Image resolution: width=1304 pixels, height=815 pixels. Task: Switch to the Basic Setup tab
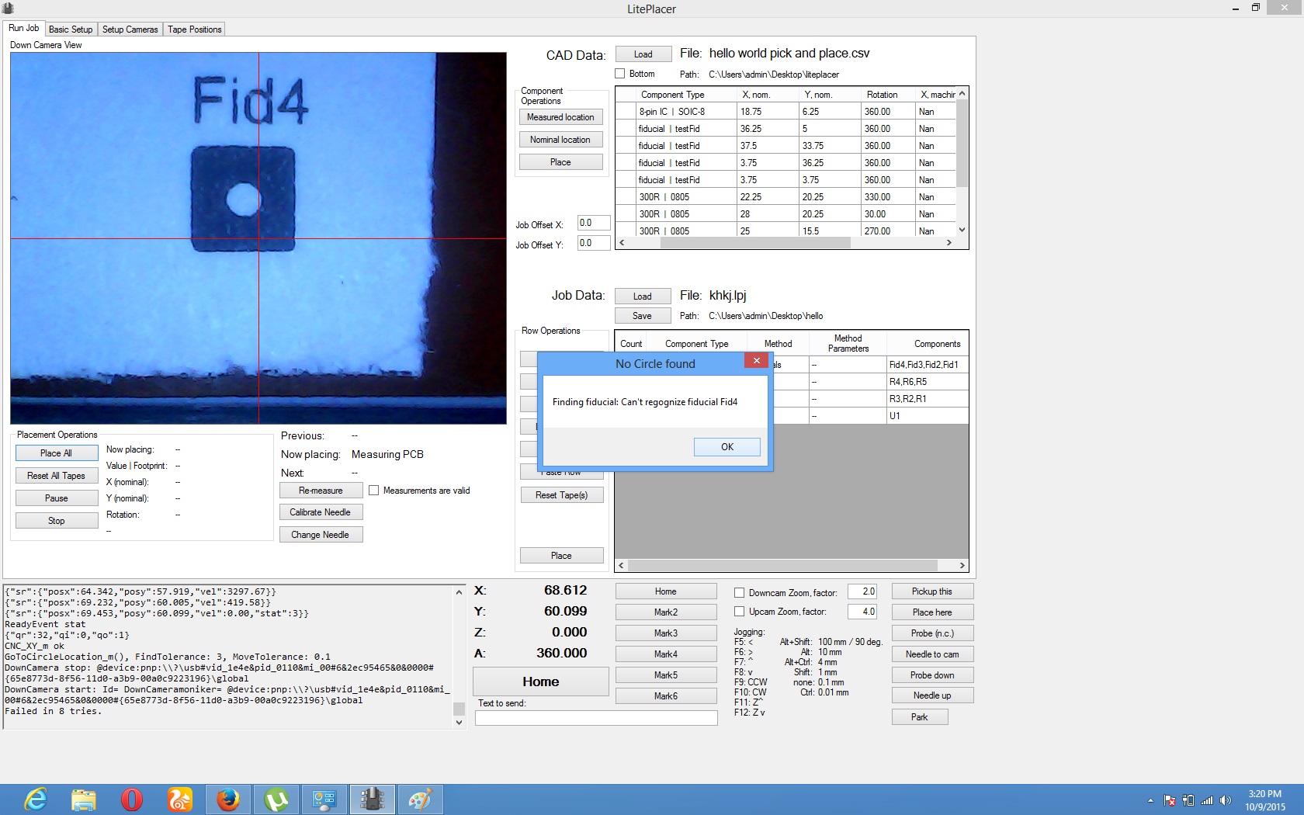pyautogui.click(x=71, y=29)
